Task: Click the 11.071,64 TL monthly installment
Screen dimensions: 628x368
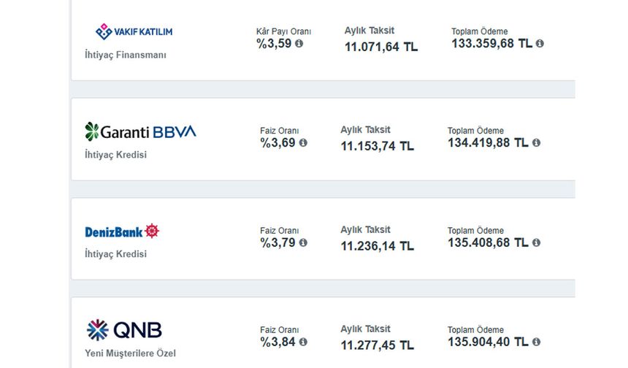Action: [381, 47]
